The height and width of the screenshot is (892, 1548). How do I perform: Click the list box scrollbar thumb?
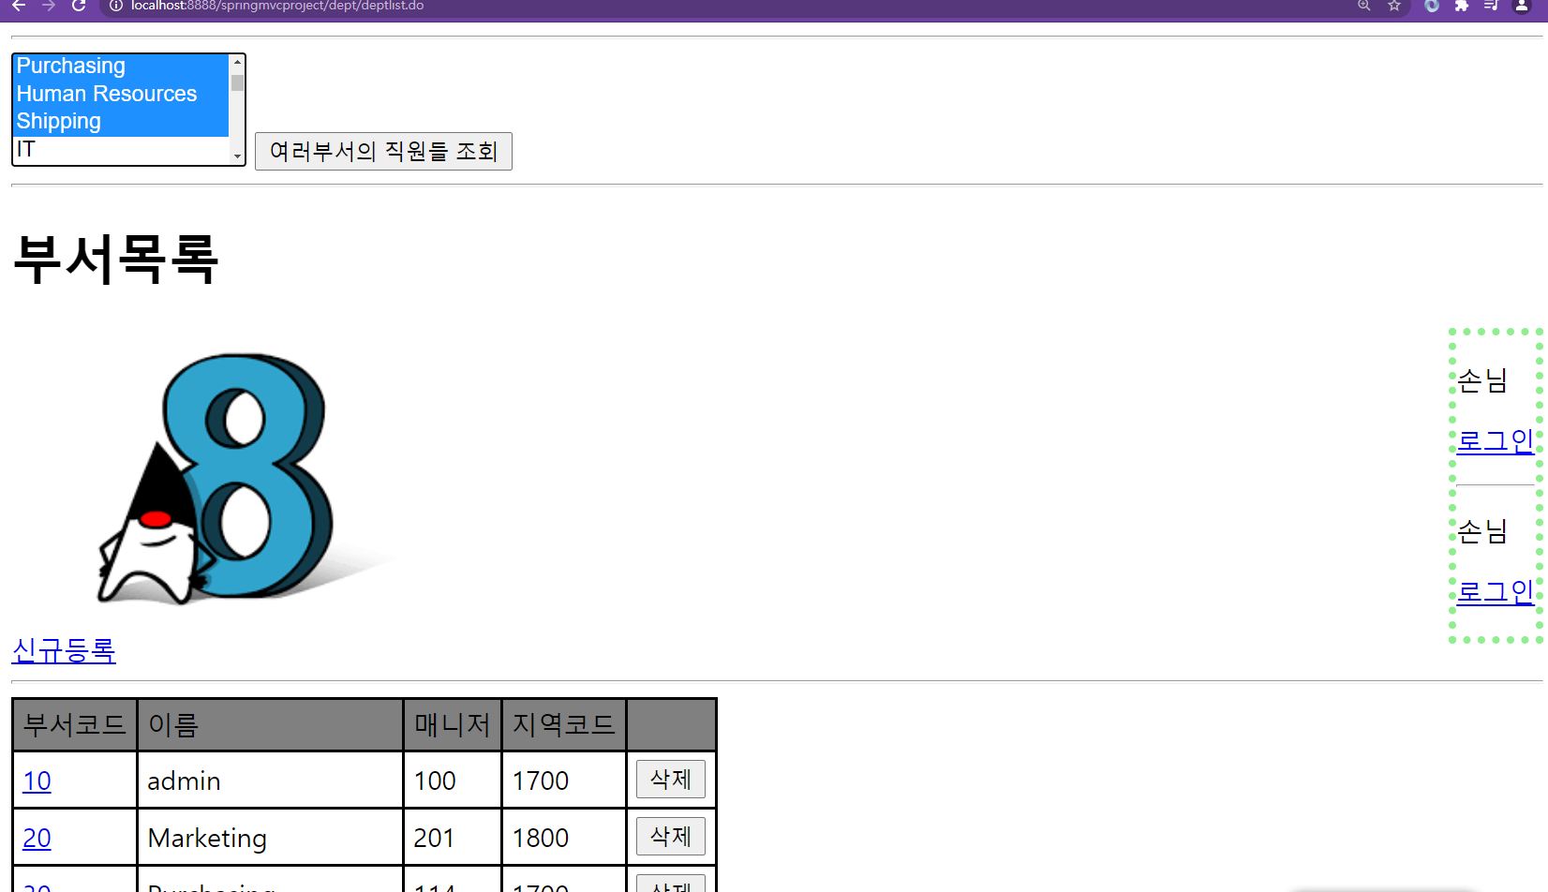(237, 82)
